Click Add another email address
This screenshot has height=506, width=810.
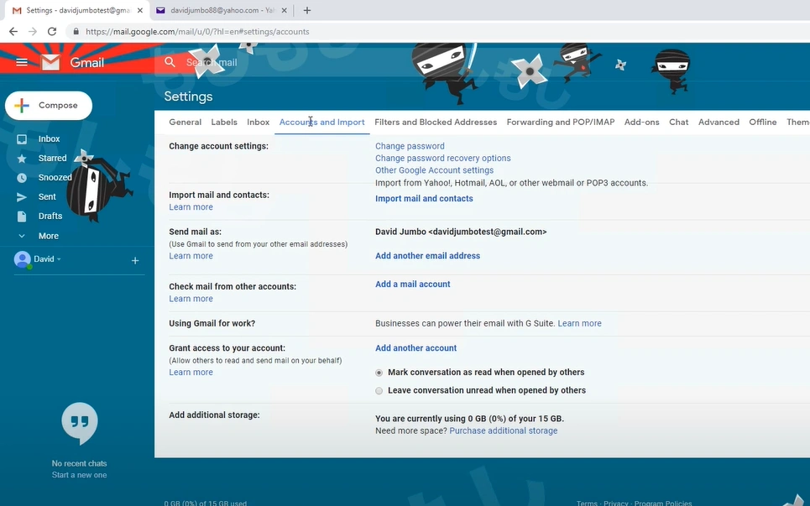coord(428,256)
